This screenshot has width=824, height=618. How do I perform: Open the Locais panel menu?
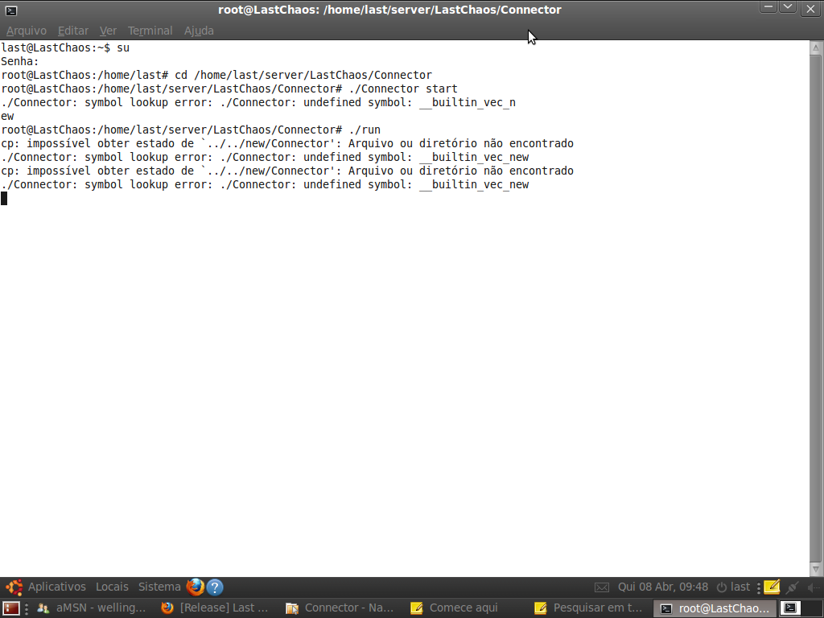pyautogui.click(x=112, y=587)
